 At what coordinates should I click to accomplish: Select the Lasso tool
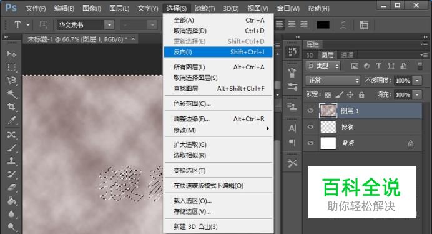click(11, 80)
